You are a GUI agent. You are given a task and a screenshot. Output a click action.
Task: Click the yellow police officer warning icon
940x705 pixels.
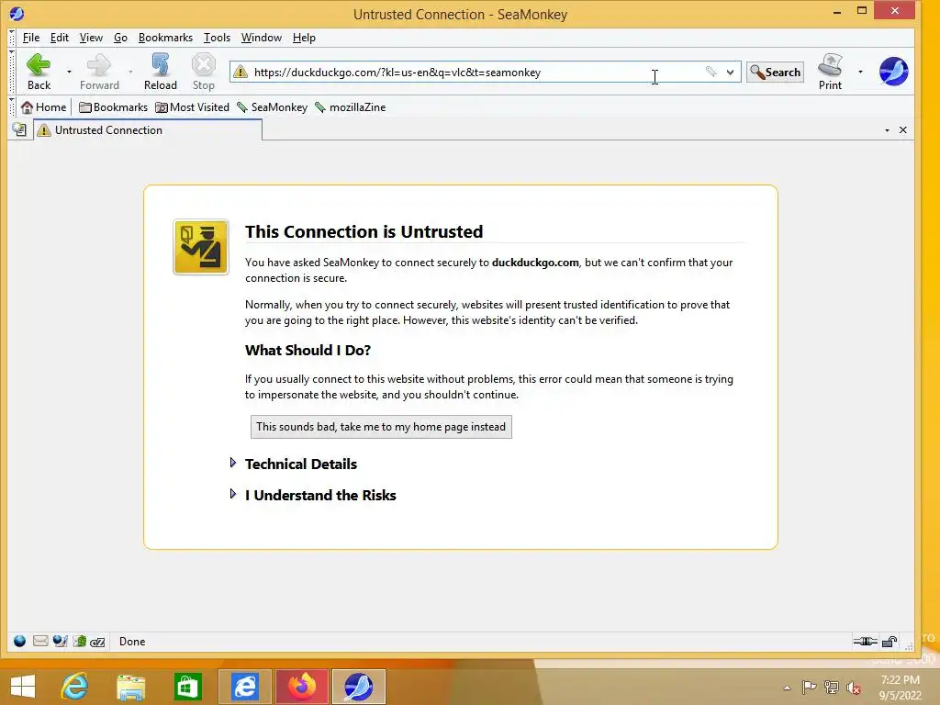(x=201, y=247)
